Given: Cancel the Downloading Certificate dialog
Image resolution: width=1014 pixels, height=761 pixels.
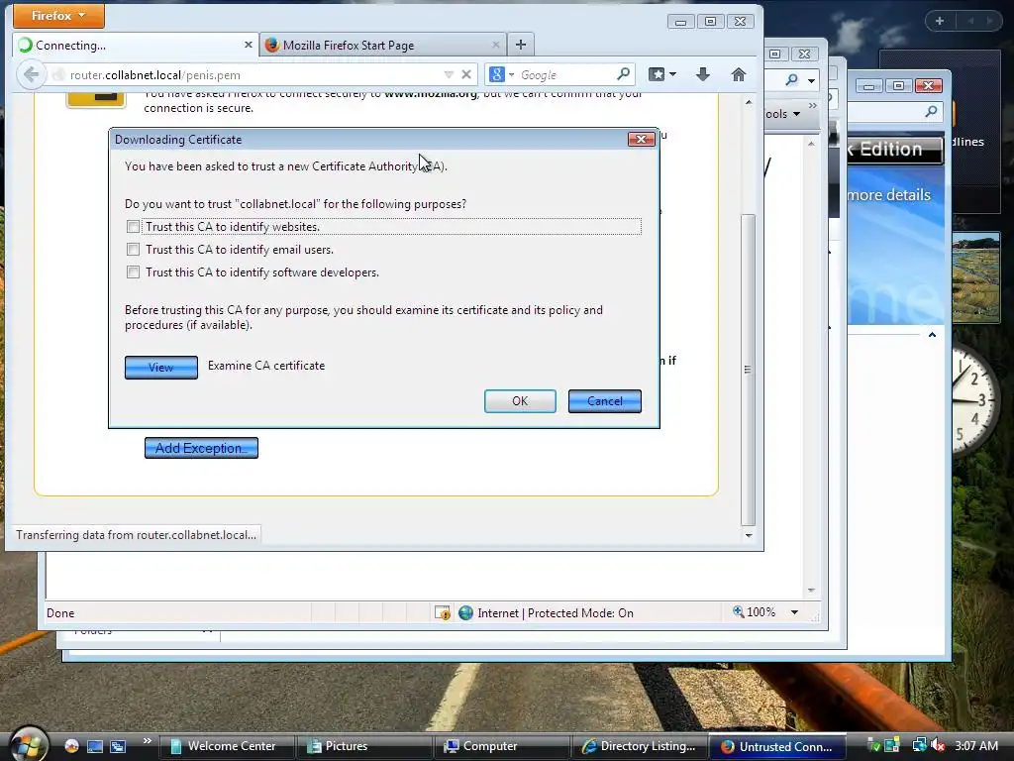Looking at the screenshot, I should 605,401.
